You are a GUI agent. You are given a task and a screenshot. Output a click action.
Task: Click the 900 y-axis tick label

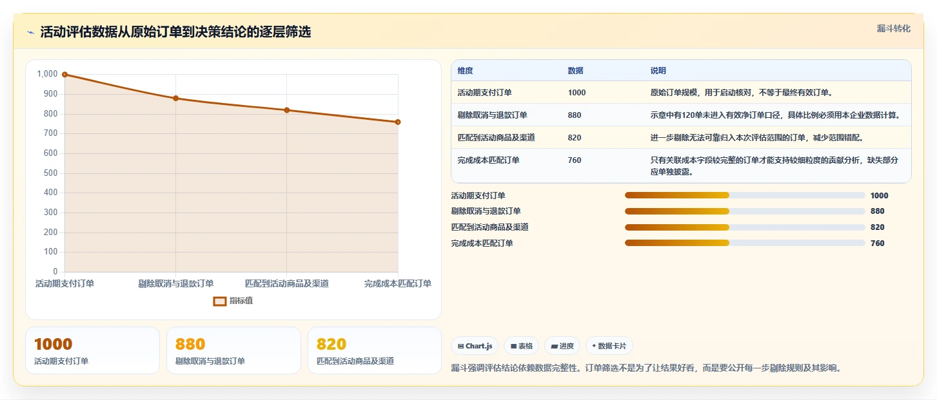tap(51, 94)
